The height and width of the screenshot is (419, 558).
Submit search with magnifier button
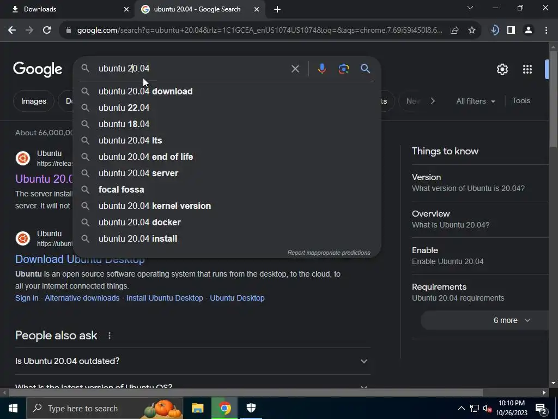point(366,69)
